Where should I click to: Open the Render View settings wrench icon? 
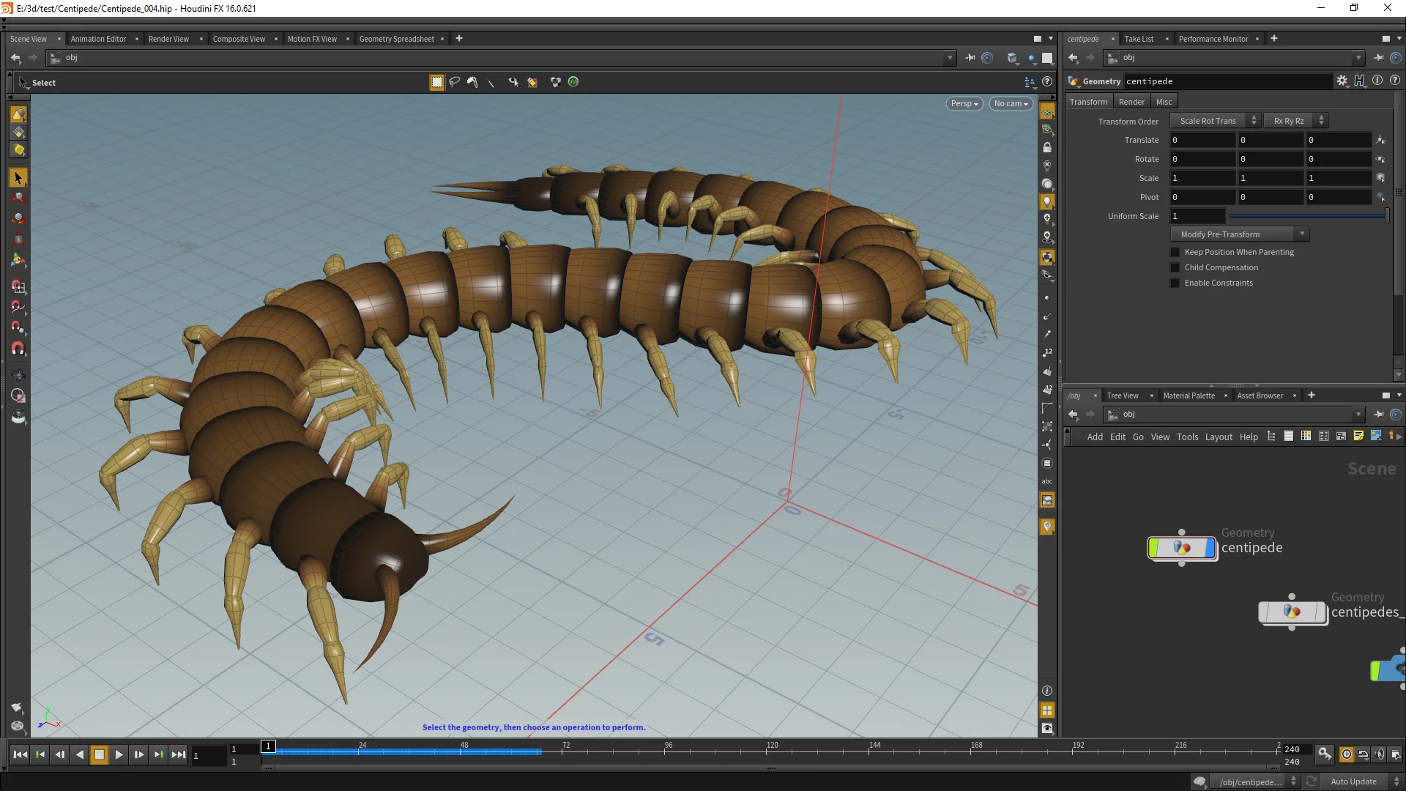[x=1342, y=81]
